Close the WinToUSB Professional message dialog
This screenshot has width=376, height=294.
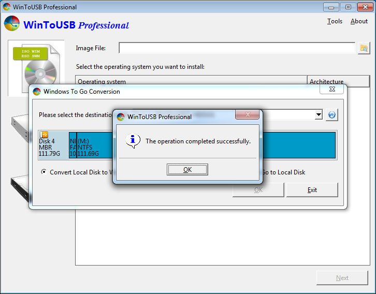(247, 114)
